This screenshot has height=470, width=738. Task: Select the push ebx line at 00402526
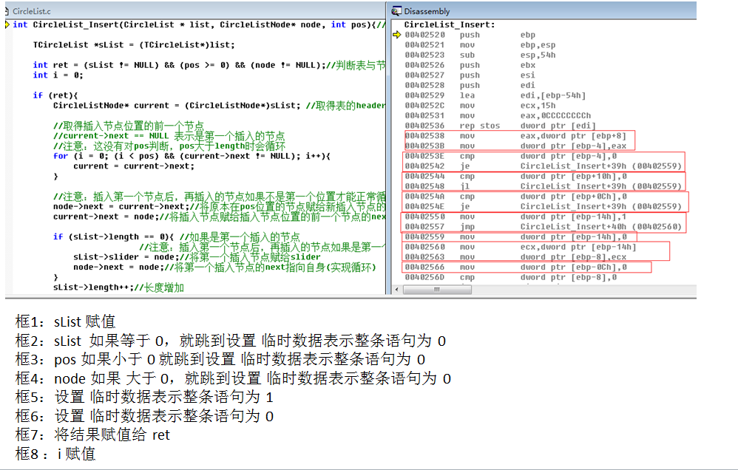pyautogui.click(x=470, y=65)
